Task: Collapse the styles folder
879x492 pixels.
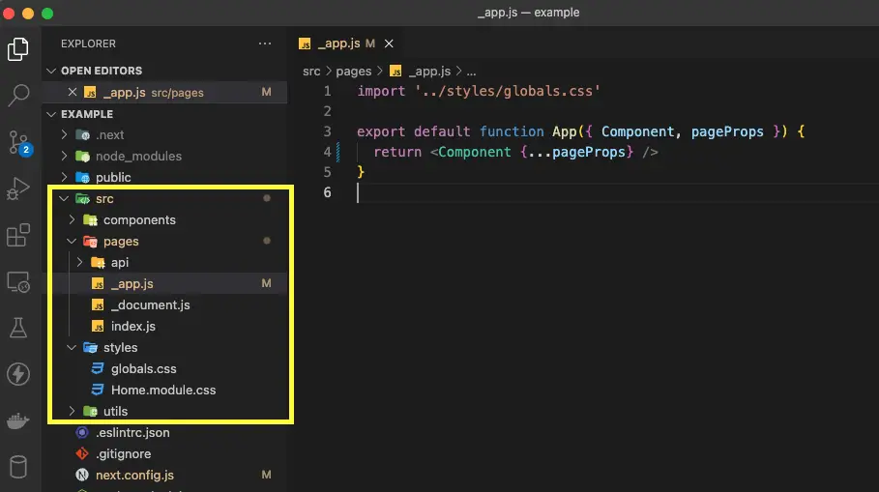Action: tap(73, 348)
